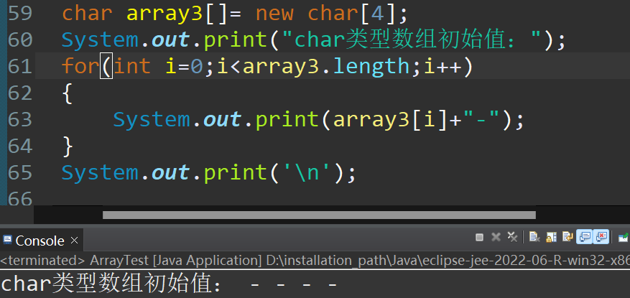The height and width of the screenshot is (298, 630).
Task: Remove all terminated launches with the double-X icon
Action: (512, 237)
